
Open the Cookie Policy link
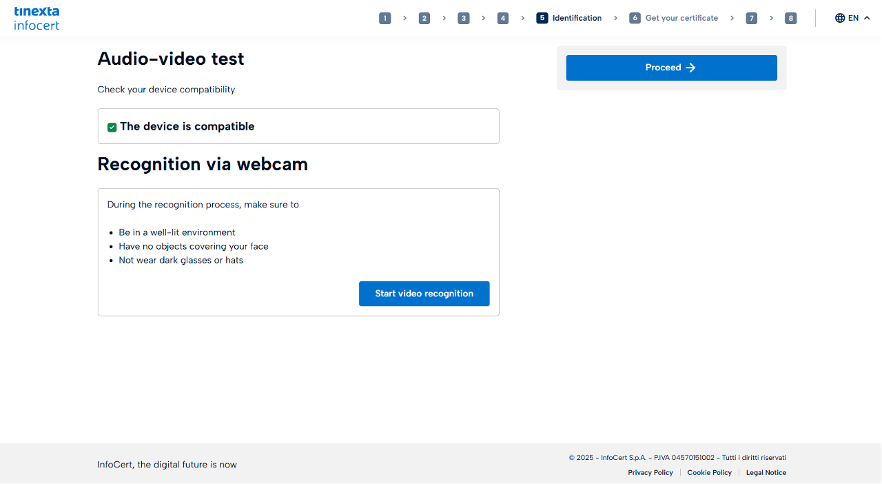709,473
